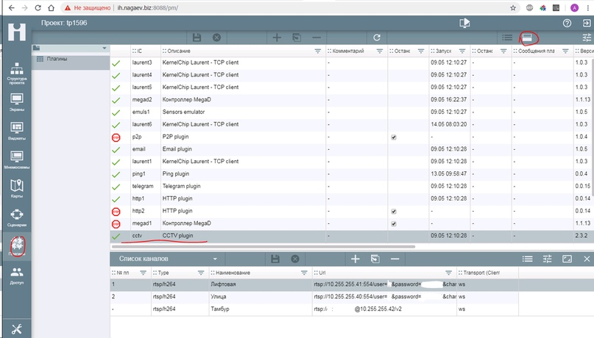Open Сценарии section in sidebar

(17, 217)
